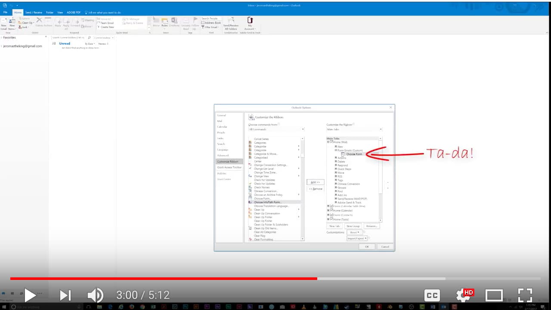The height and width of the screenshot is (310, 551).
Task: Open the ADOBE PDF tab
Action: click(x=73, y=12)
